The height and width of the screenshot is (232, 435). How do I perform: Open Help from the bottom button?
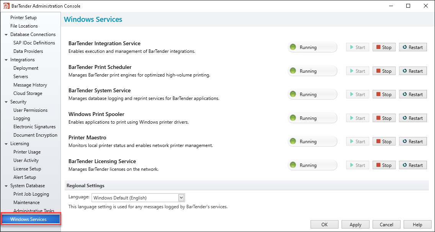(x=417, y=224)
